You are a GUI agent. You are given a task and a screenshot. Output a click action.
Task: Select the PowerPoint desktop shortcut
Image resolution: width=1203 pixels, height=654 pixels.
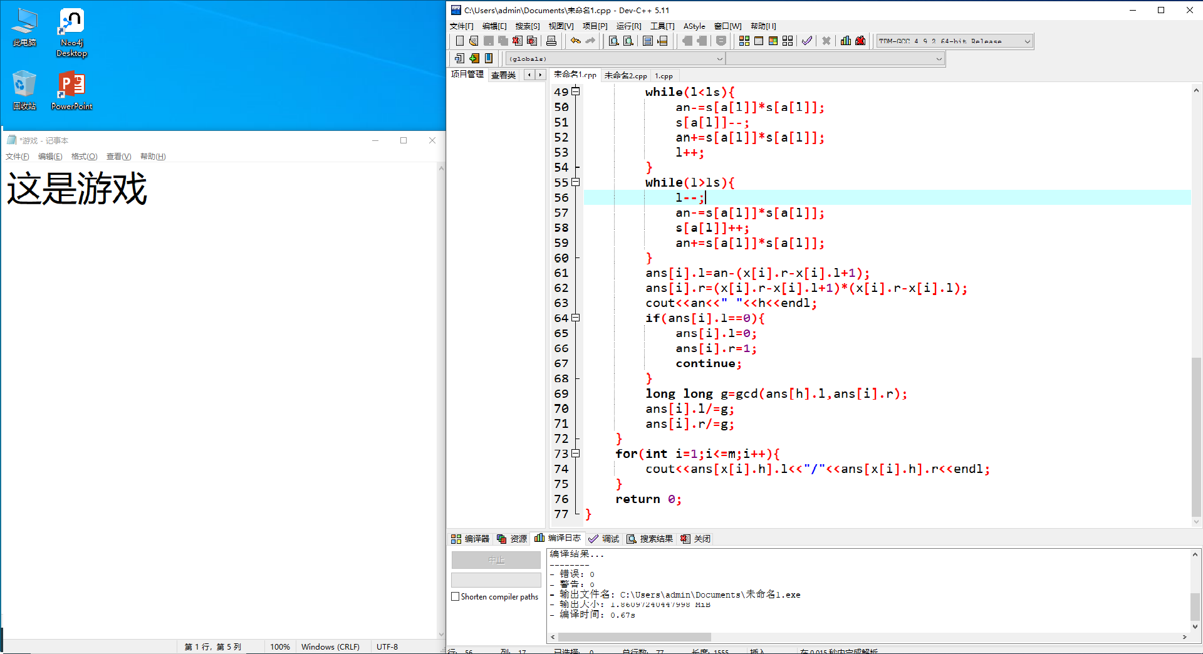[x=71, y=90]
